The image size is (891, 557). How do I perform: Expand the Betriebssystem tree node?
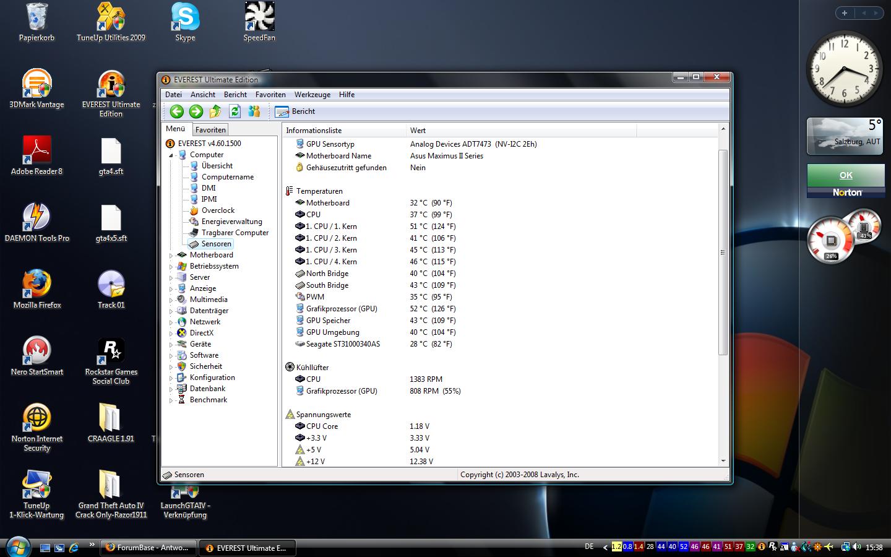(x=171, y=267)
